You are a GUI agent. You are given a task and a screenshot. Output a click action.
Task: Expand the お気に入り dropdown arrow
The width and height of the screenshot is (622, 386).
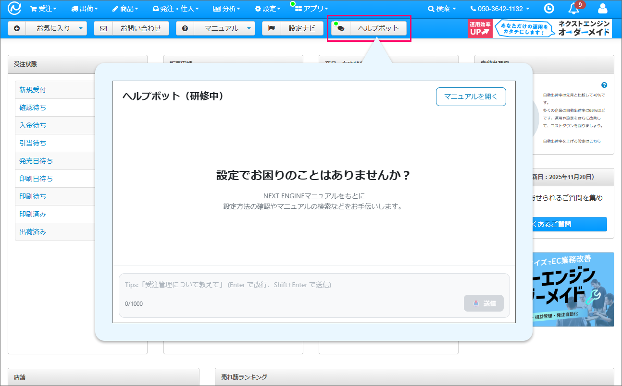tap(80, 28)
